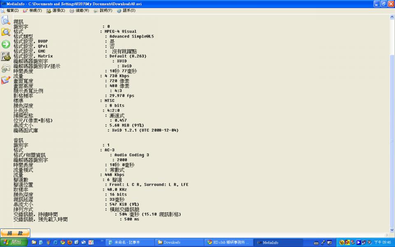This screenshot has height=247, width=395.
Task: Click the taskbar clock 下午 09:46
Action: pos(382,242)
